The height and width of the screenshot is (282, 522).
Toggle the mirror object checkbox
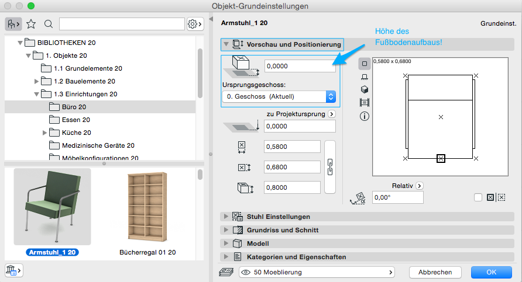[x=478, y=197]
